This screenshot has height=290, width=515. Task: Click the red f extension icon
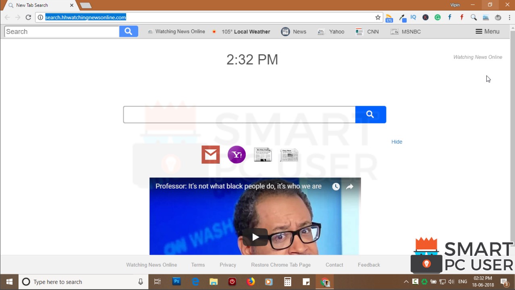(462, 17)
